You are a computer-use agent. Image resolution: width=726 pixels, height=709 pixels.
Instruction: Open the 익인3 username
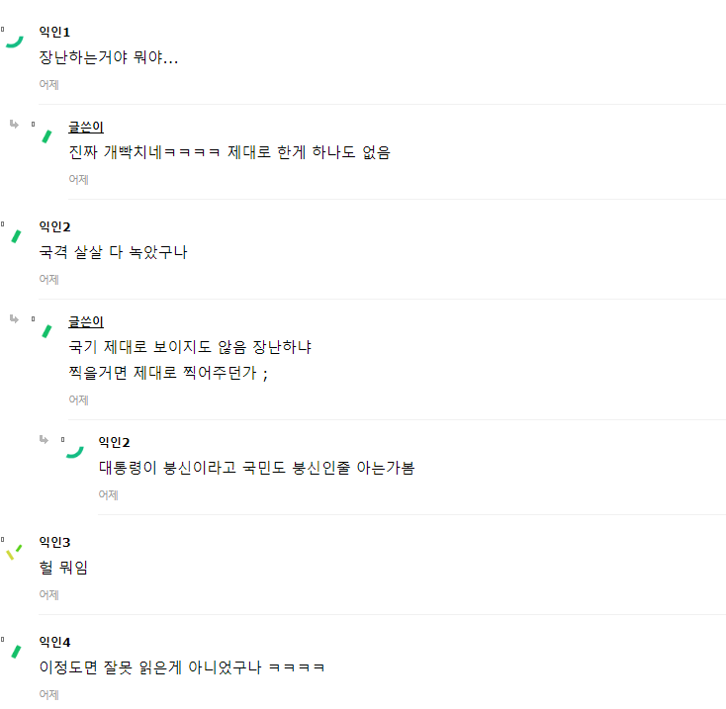(54, 542)
